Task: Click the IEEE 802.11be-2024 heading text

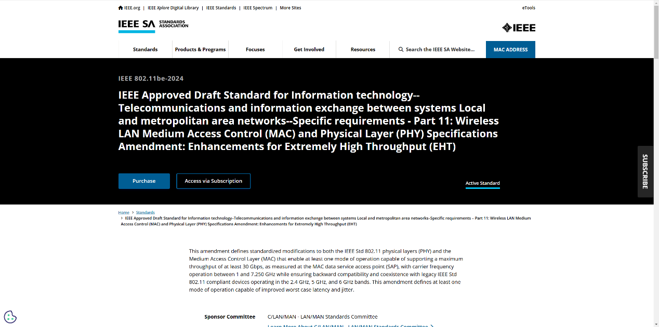Action: click(x=151, y=78)
